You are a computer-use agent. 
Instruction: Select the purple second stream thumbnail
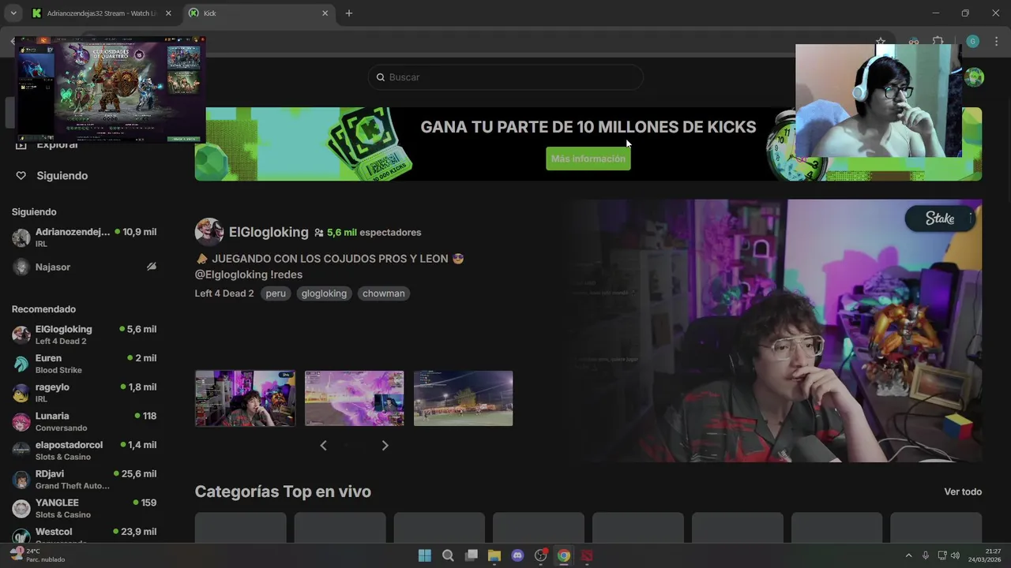(x=354, y=398)
